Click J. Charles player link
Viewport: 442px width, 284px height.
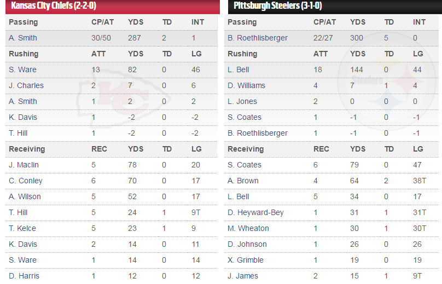[x=26, y=85]
